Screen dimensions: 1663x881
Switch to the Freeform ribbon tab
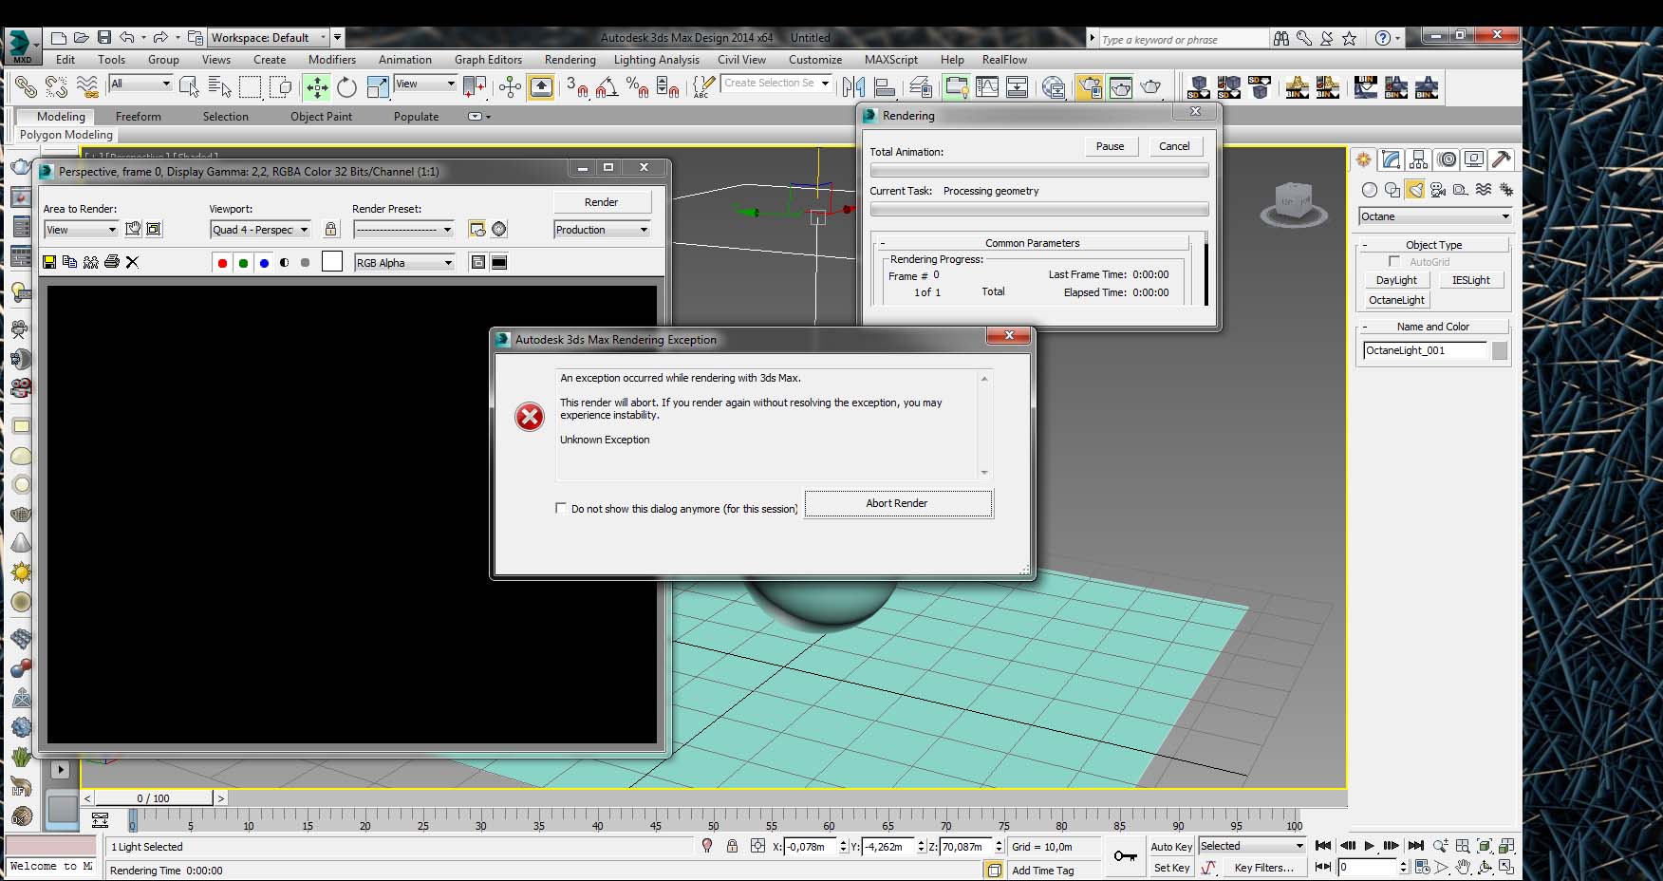coord(139,117)
